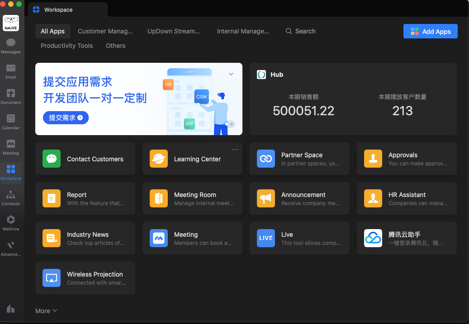Expand the More section
Viewport: 469px width, 324px height.
(46, 311)
